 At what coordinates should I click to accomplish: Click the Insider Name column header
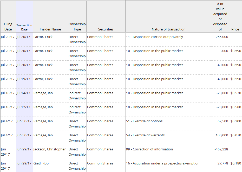coord(50,29)
